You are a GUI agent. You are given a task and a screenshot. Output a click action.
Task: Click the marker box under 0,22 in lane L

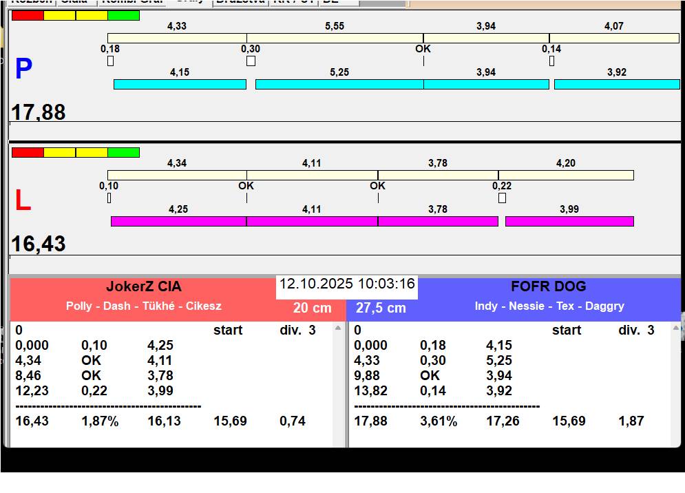click(x=502, y=198)
